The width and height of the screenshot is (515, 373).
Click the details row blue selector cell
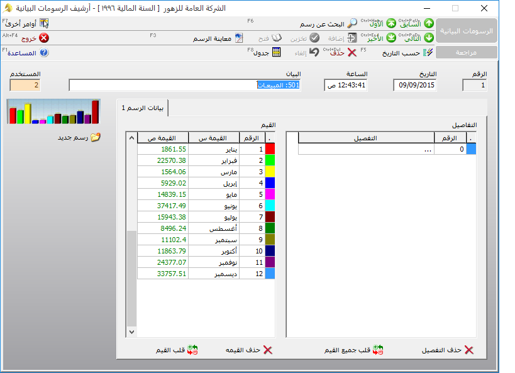[x=471, y=149]
